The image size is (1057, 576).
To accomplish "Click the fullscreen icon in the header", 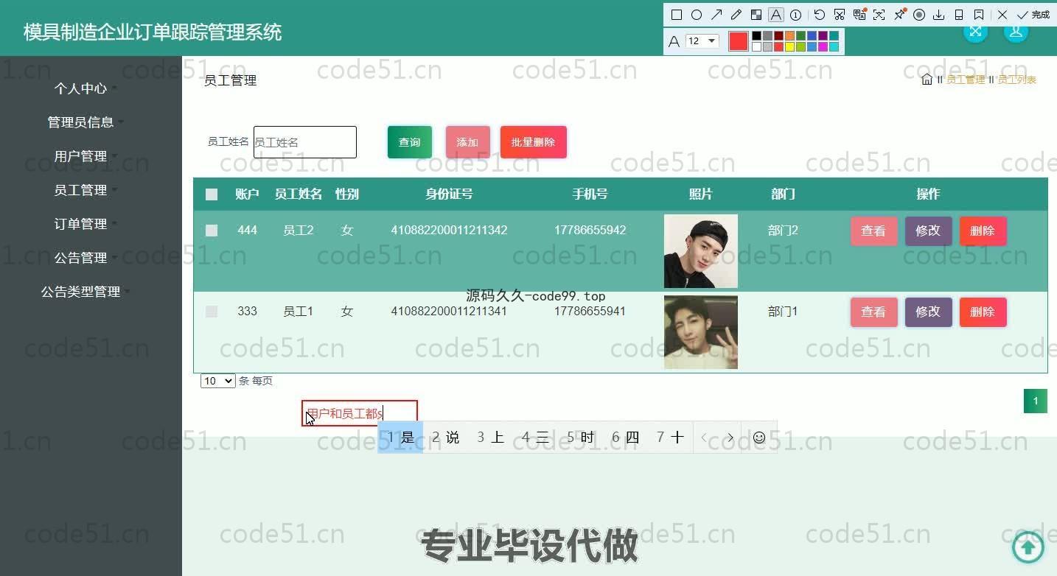I will pyautogui.click(x=975, y=31).
